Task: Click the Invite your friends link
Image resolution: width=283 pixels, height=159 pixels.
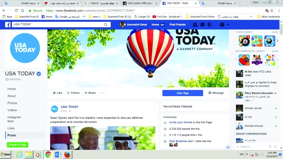Action: 181,122
